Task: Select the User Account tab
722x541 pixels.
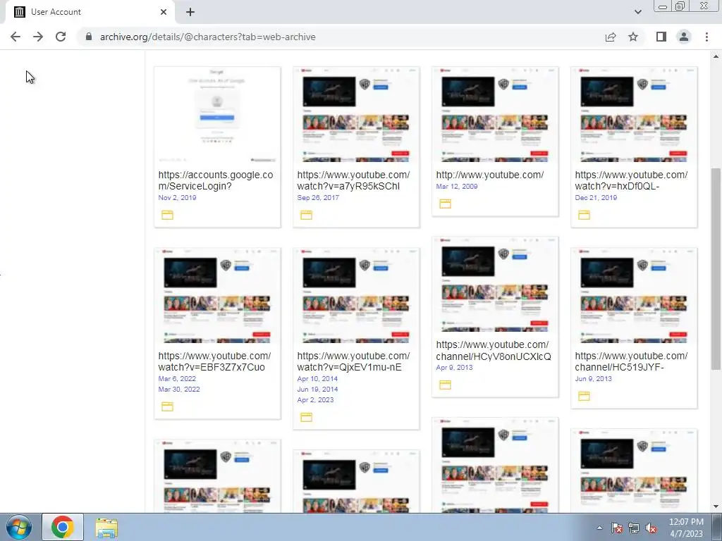Action: pos(90,12)
